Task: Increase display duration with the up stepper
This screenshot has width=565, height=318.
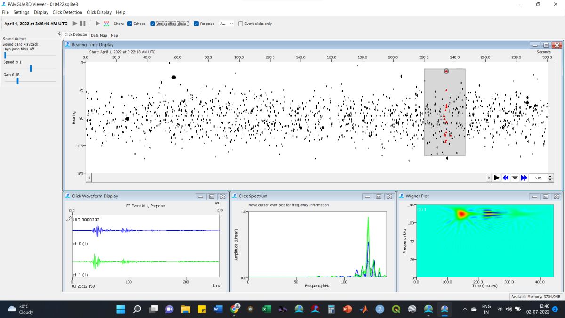Action: tap(550, 176)
